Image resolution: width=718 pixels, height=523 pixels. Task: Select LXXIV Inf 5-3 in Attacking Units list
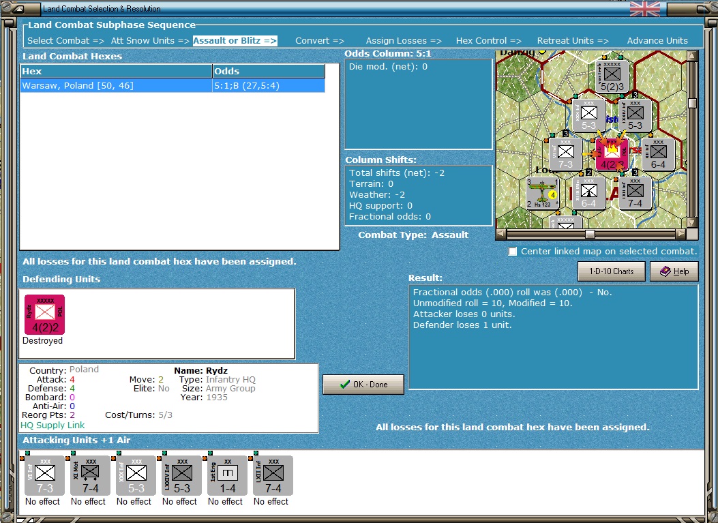point(182,475)
